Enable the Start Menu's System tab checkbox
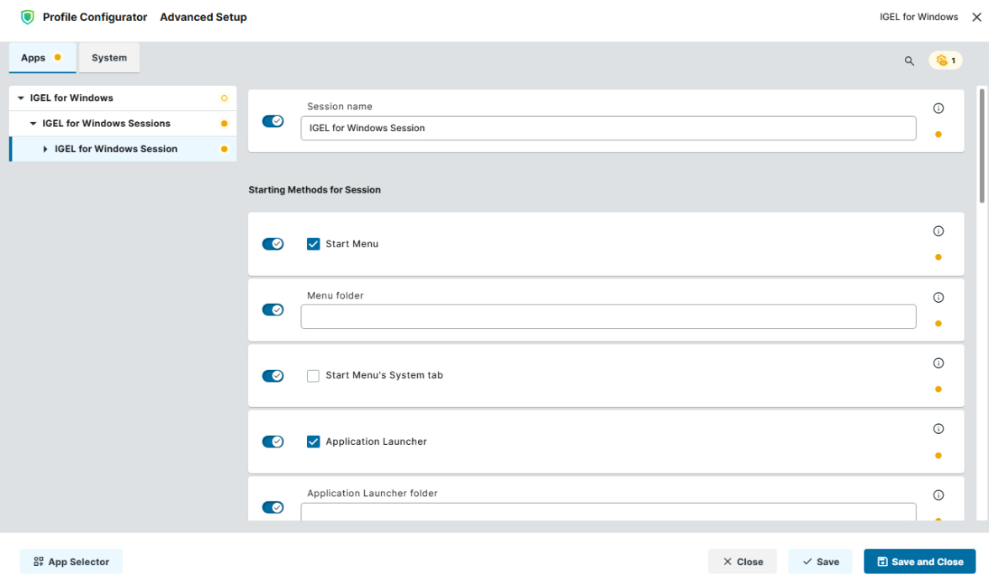The image size is (989, 582). pyautogui.click(x=313, y=376)
